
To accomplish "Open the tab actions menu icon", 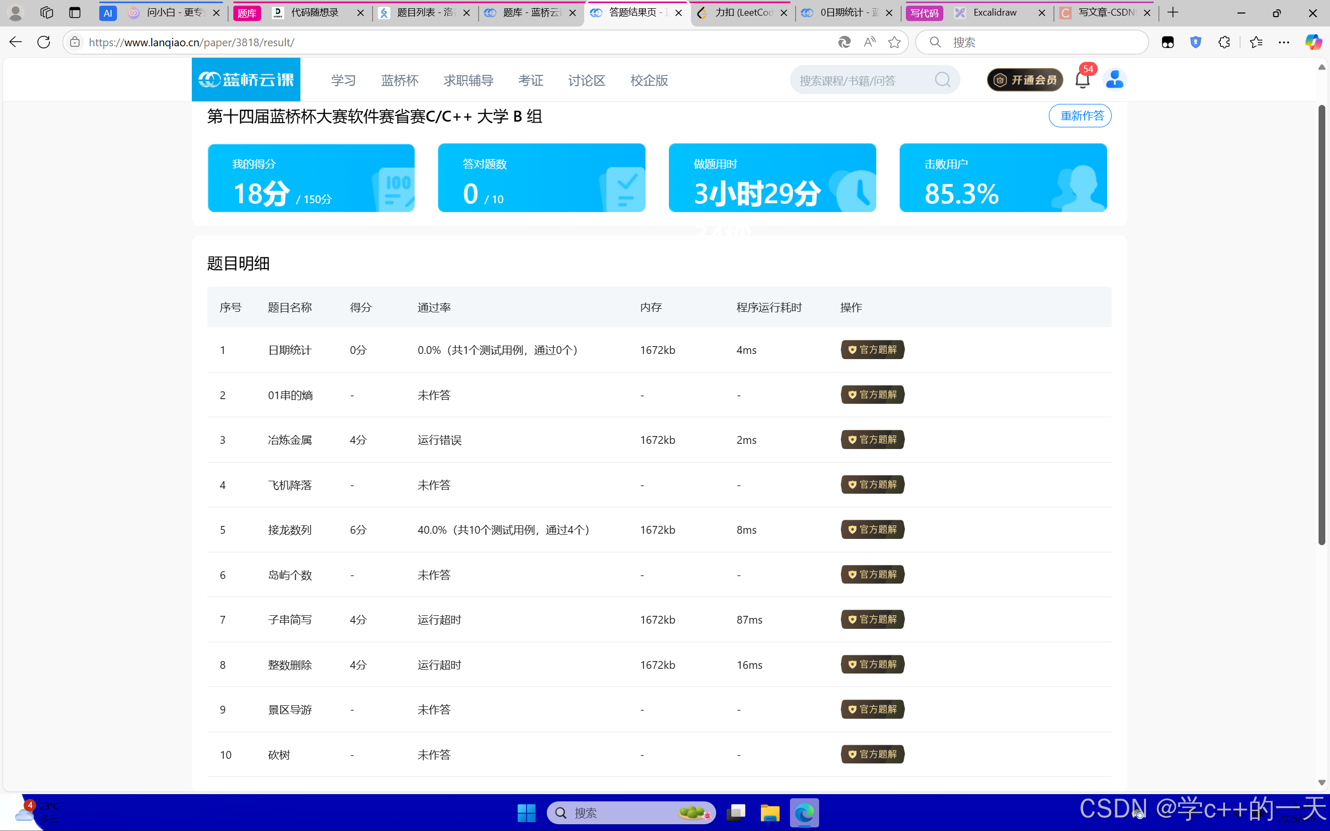I will click(x=75, y=12).
